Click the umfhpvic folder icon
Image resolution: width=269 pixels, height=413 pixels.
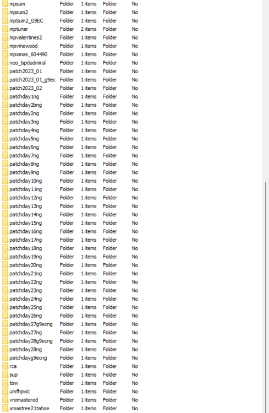click(5, 392)
